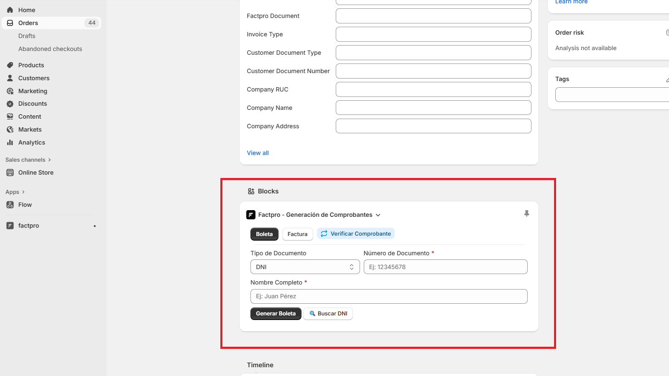Launch the factpro app icon in sidebar

click(10, 225)
